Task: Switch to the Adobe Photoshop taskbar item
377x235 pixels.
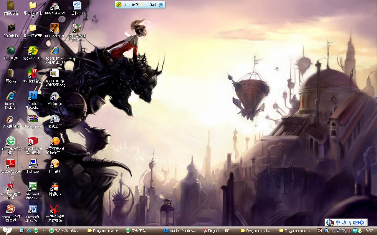Action: [x=180, y=231]
